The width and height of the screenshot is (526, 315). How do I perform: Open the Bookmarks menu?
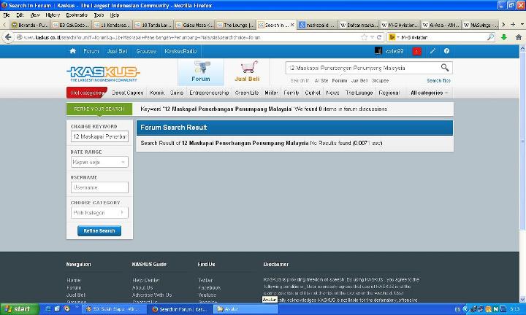pyautogui.click(x=77, y=15)
